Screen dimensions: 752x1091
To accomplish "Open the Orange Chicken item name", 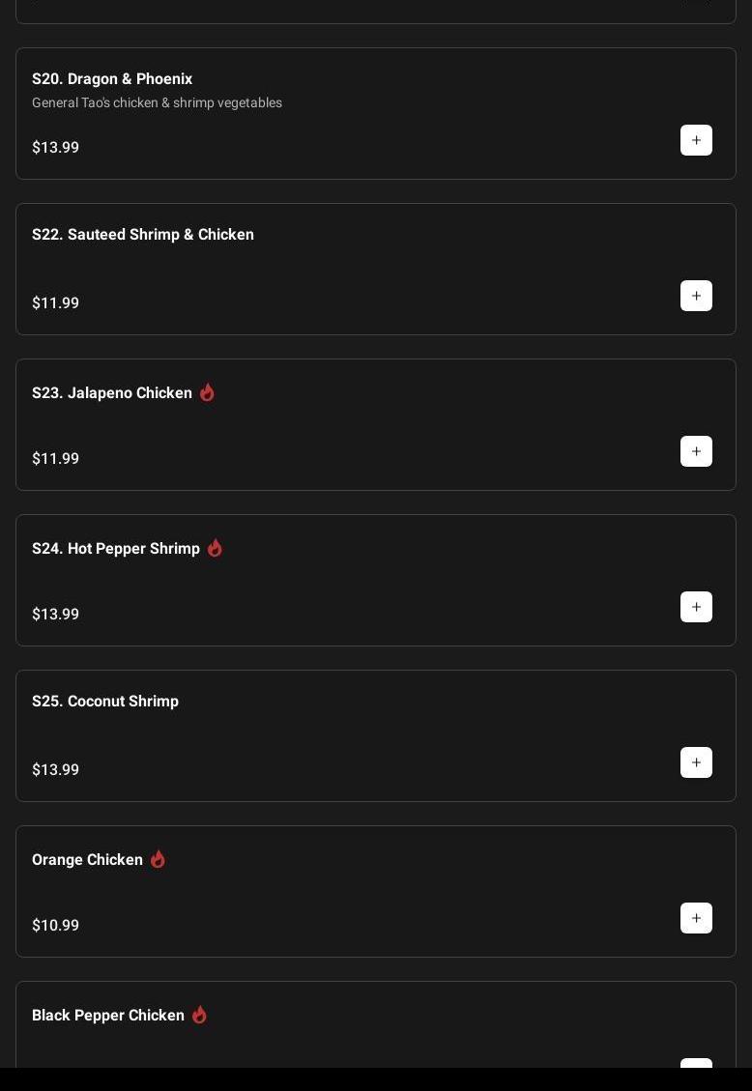I will tap(87, 860).
